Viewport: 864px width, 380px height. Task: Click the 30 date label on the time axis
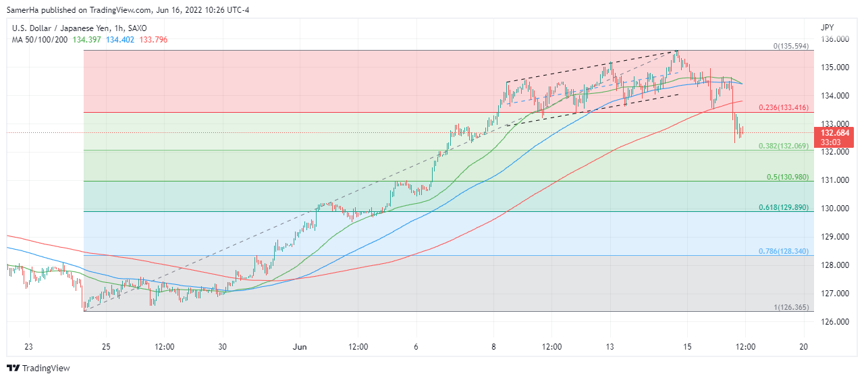point(223,346)
